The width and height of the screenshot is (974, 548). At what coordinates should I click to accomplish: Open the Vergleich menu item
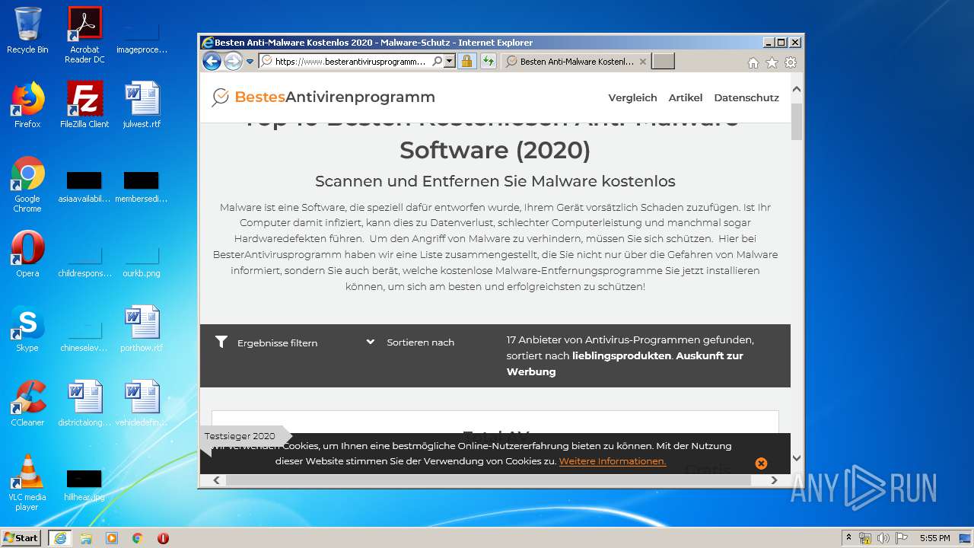(x=632, y=97)
